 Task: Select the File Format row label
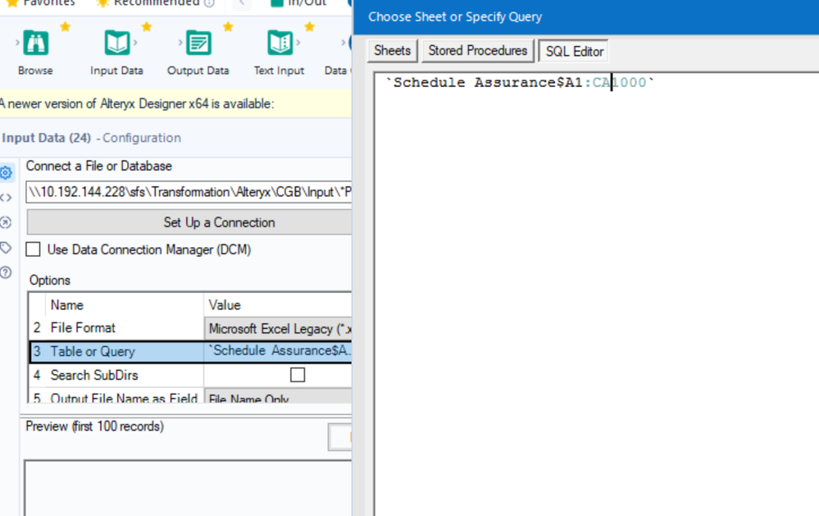tap(83, 328)
